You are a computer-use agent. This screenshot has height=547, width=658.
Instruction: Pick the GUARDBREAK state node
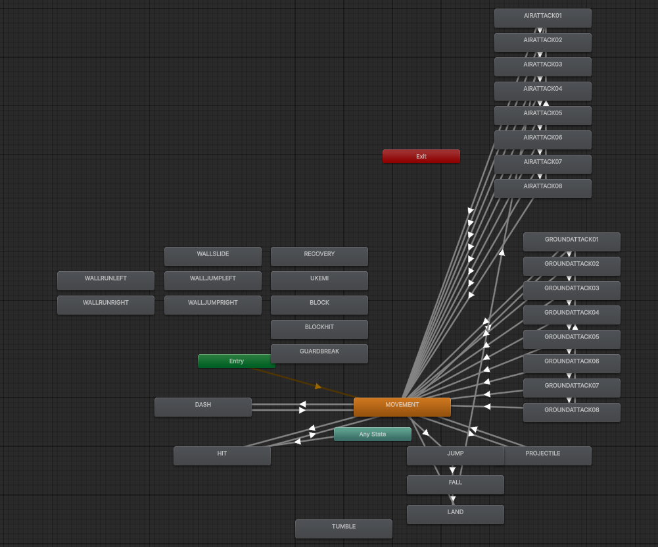(x=319, y=353)
